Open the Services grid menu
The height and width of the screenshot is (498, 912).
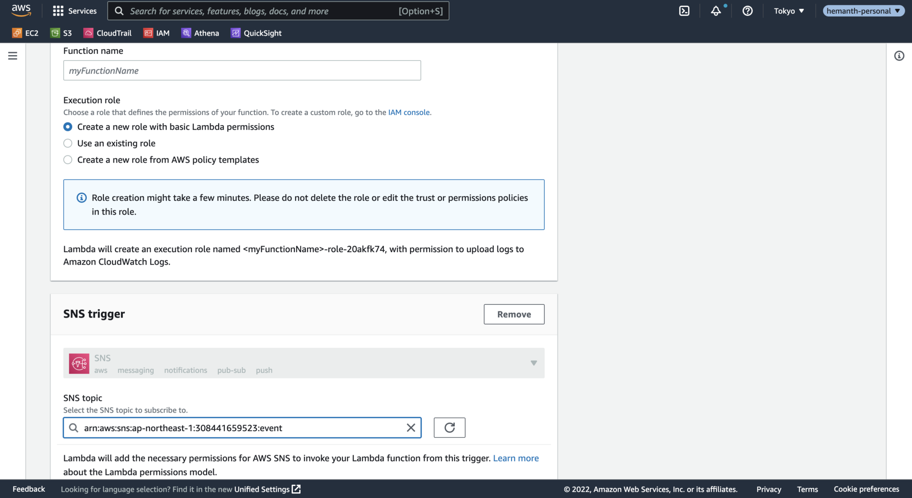[58, 11]
